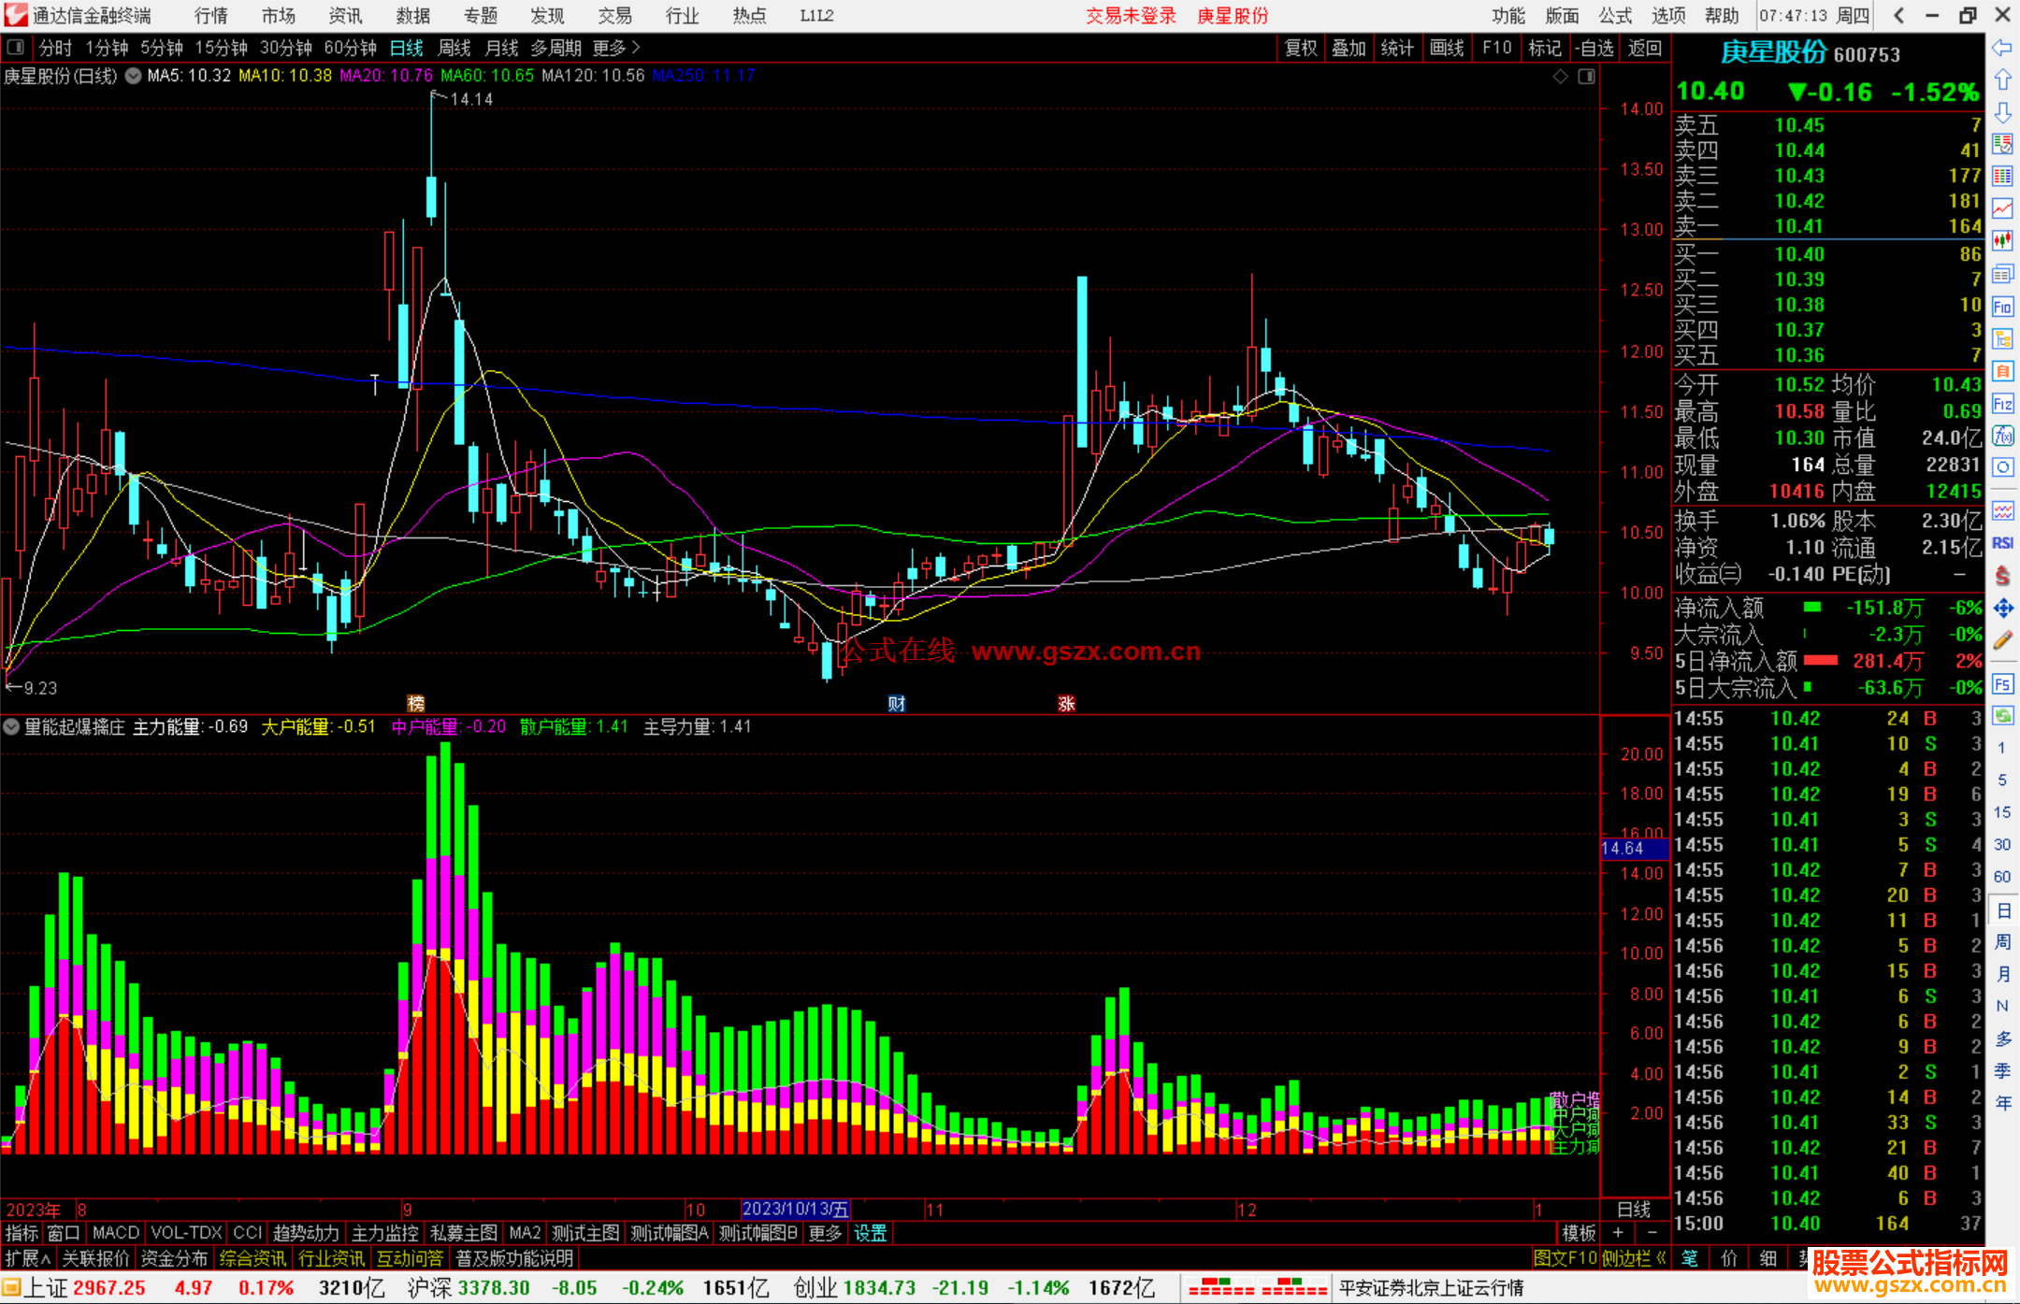This screenshot has width=2020, height=1304.
Task: Click the 财 event marker below chart
Action: [x=896, y=703]
